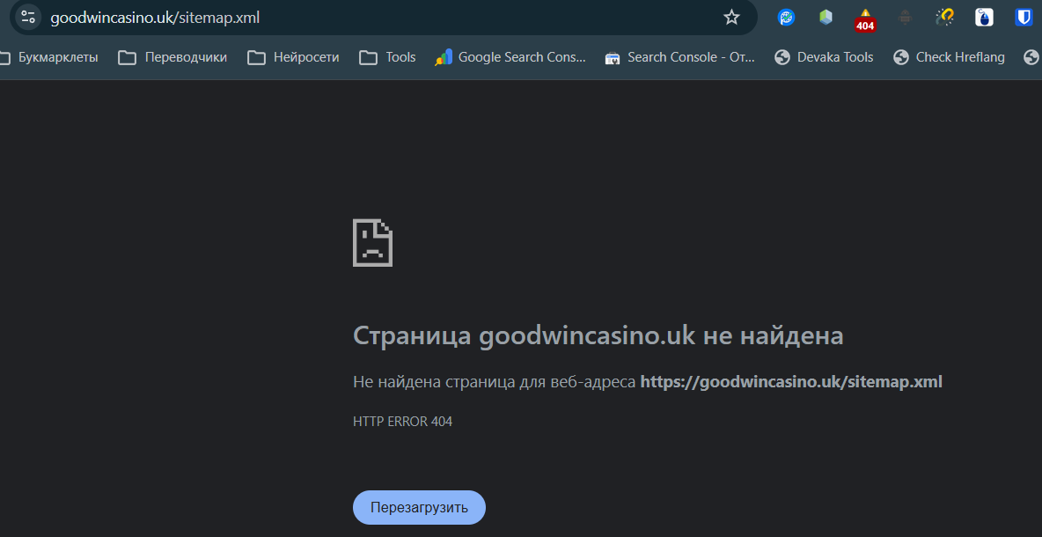Click the HTTP ERROR 404 text
This screenshot has height=537, width=1042.
pos(403,422)
